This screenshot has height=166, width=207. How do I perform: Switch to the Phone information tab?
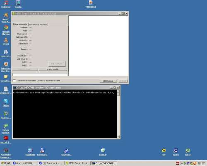tap(20, 24)
